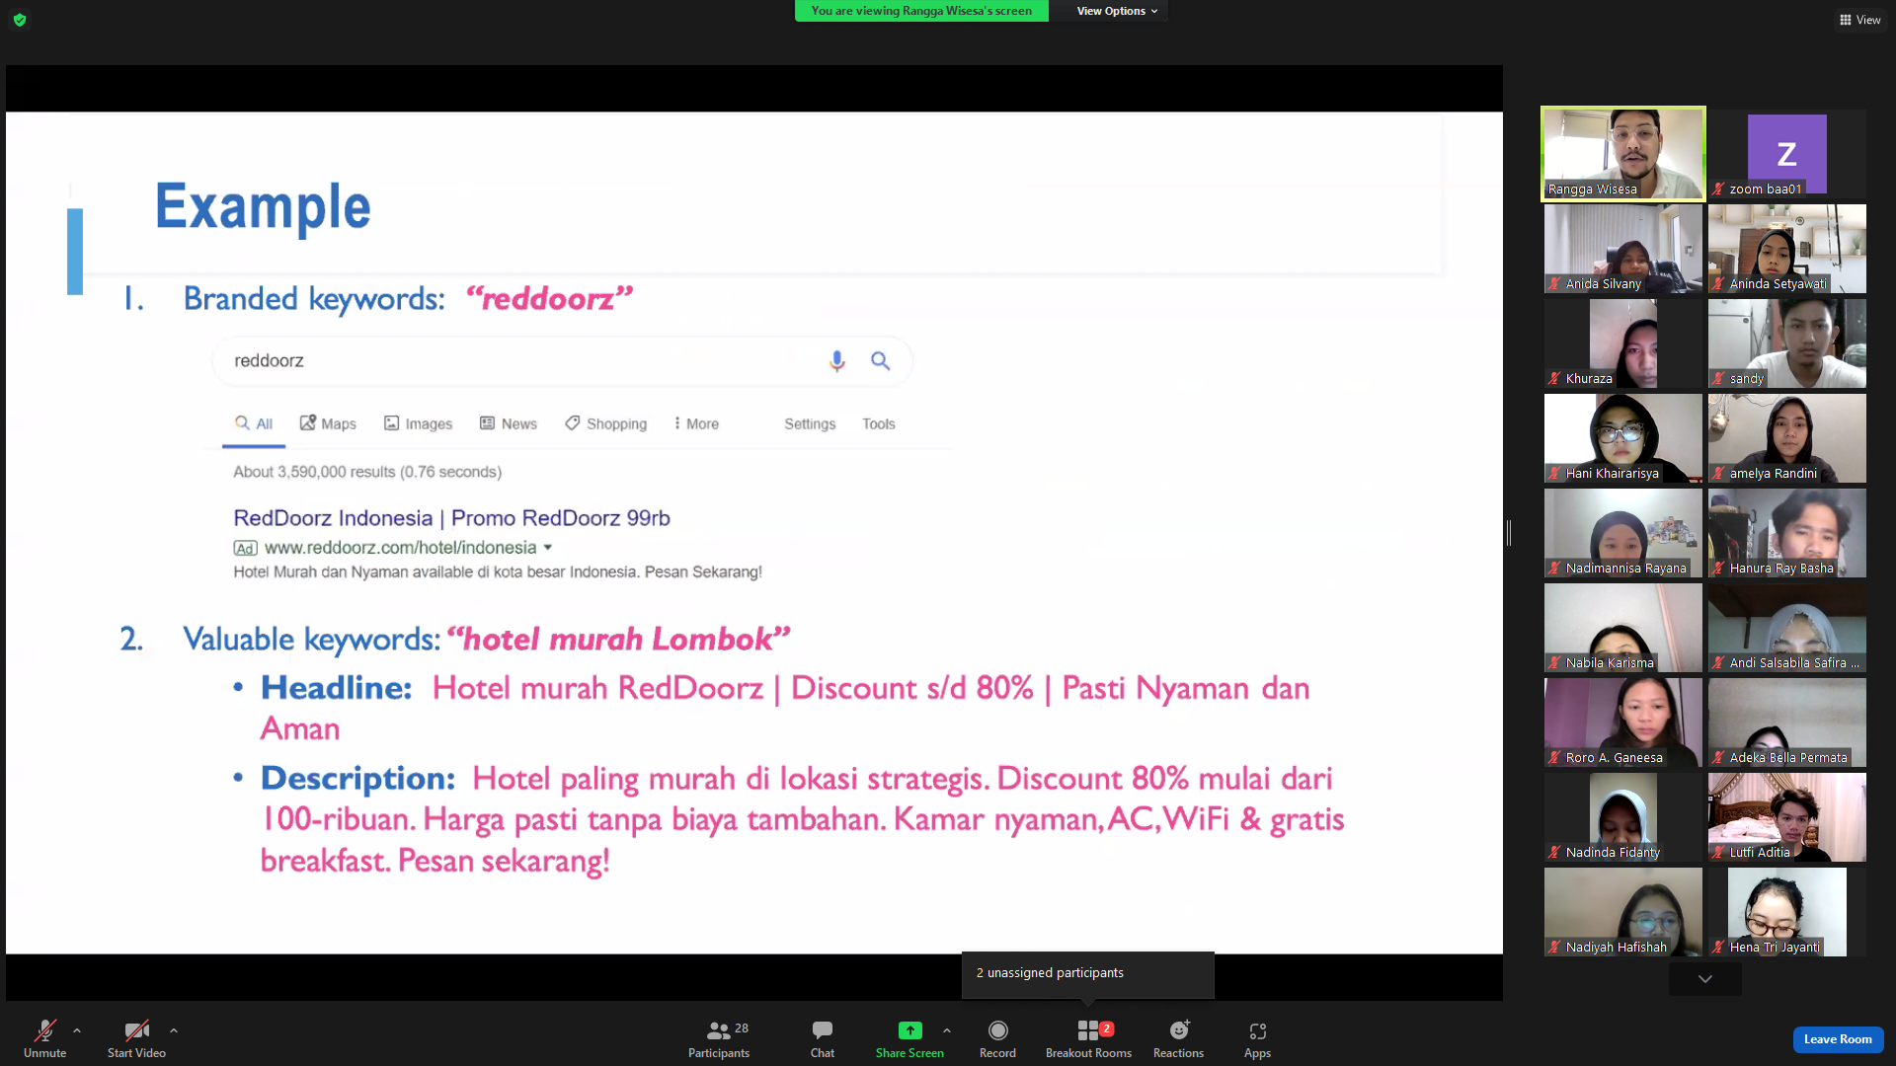Select amelya Randini's video thumbnail
This screenshot has height=1066, width=1896.
coord(1787,438)
